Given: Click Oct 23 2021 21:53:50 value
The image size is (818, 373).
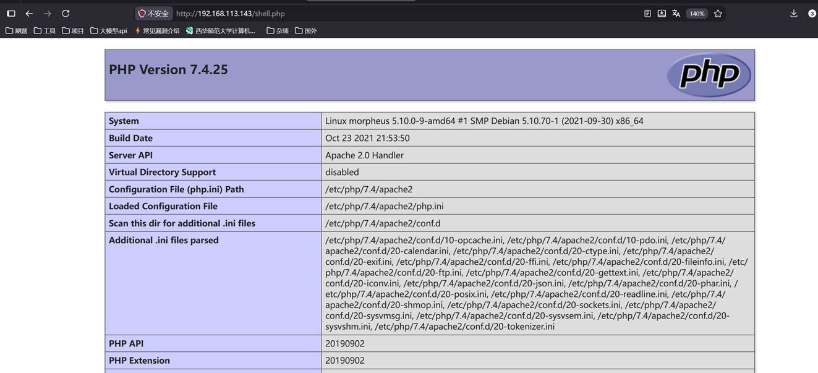Looking at the screenshot, I should click(x=367, y=138).
